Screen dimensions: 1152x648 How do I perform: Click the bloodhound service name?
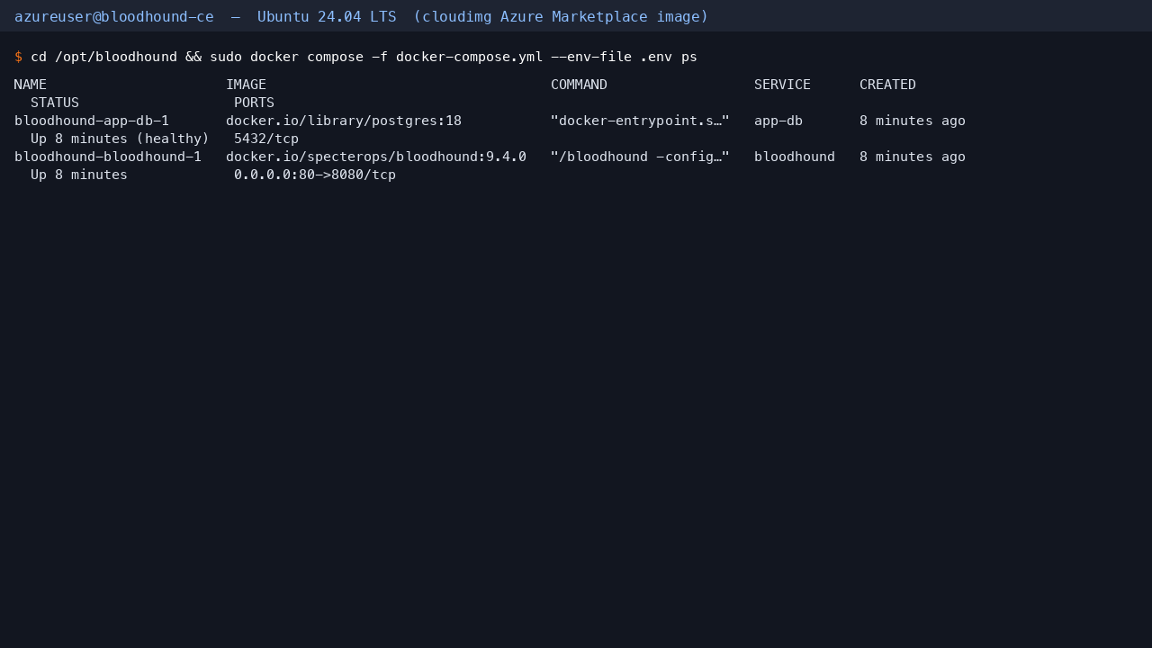coord(795,157)
